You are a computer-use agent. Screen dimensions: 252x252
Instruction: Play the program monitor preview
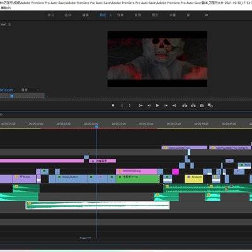(x=157, y=105)
